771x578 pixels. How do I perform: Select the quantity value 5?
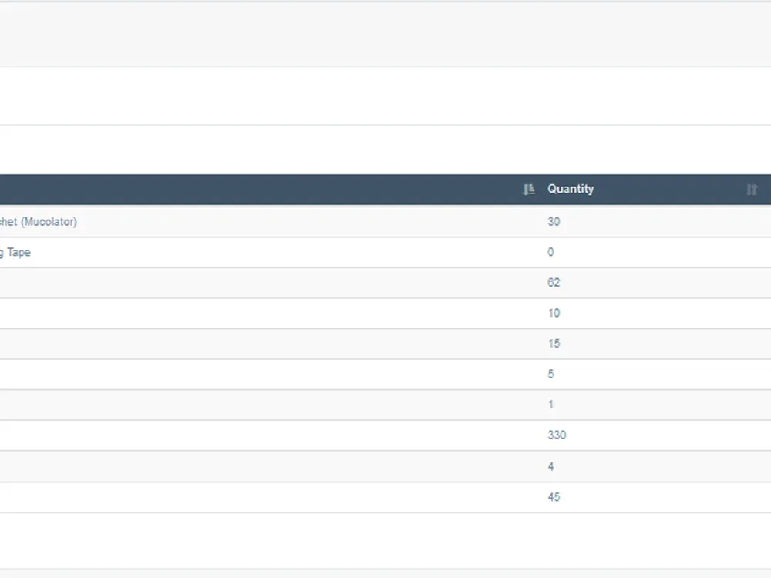pos(550,374)
